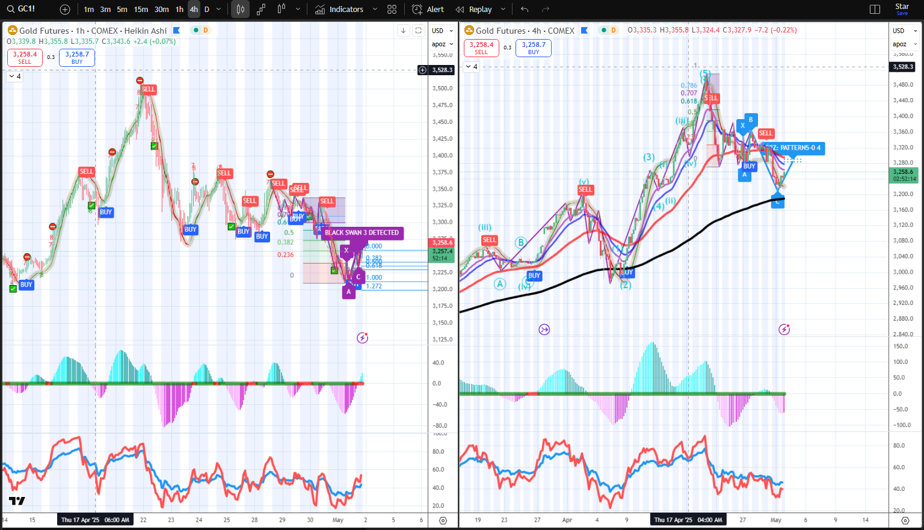
Task: Click the roll-date arrow marker on 4h chart
Action: (x=544, y=329)
